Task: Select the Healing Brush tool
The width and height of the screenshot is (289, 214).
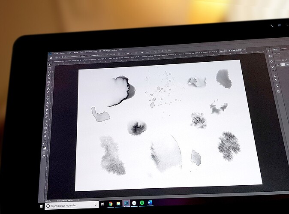Action: click(48, 89)
